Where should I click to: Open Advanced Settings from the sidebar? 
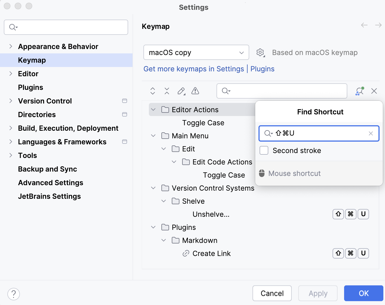pos(50,182)
